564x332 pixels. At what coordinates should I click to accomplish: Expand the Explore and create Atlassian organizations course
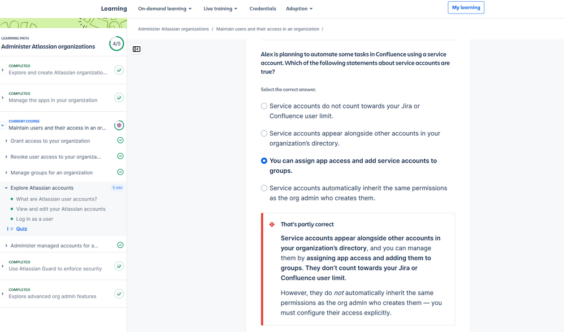(x=4, y=69)
